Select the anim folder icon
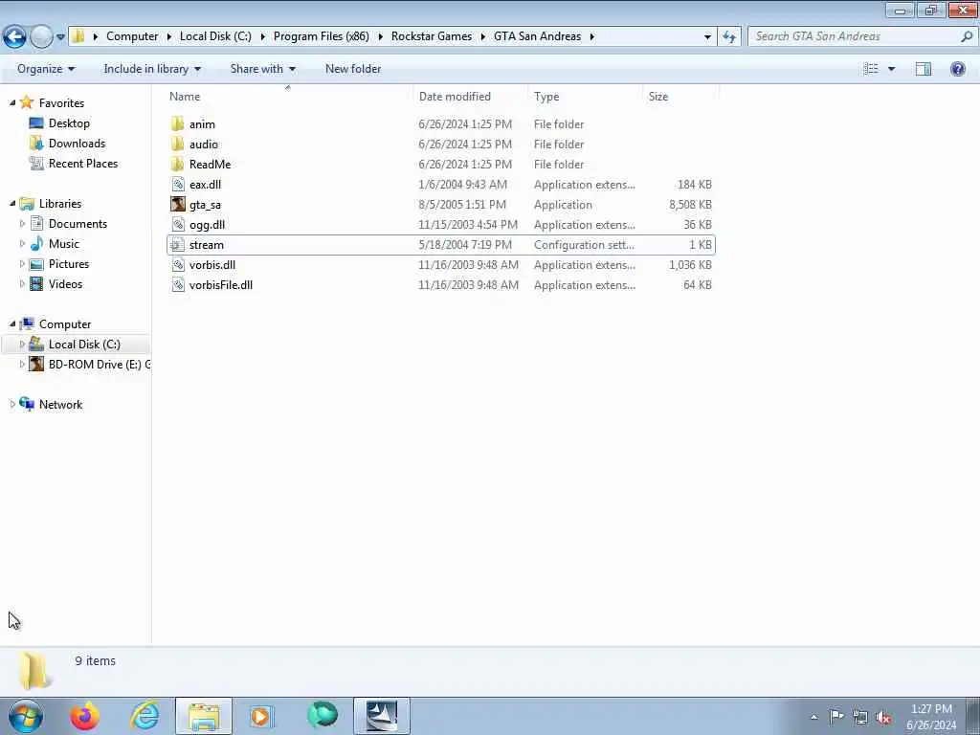The image size is (980, 735). point(178,123)
